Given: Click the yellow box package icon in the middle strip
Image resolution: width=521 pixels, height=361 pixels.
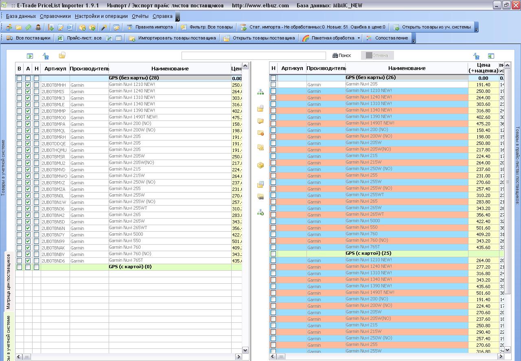Looking at the screenshot, I should [x=260, y=165].
